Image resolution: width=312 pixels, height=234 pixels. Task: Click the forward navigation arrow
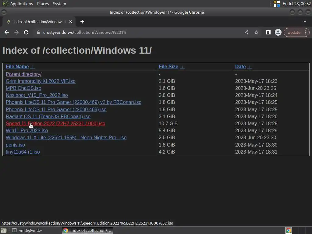[x=16, y=32]
